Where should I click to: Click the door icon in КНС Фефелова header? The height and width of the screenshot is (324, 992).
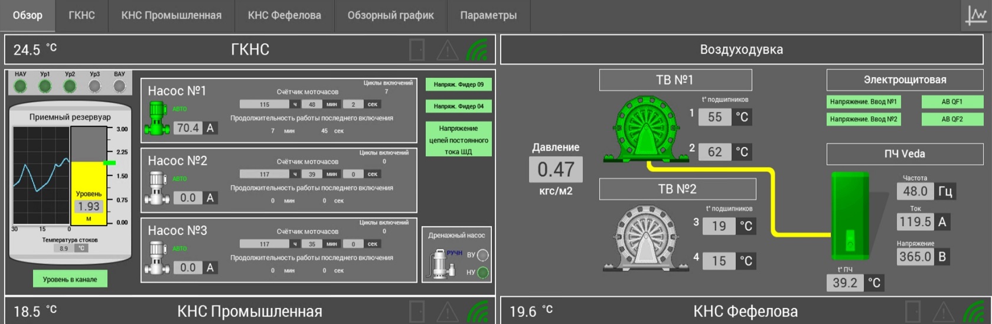[913, 311]
